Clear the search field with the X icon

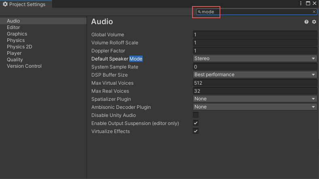314,12
